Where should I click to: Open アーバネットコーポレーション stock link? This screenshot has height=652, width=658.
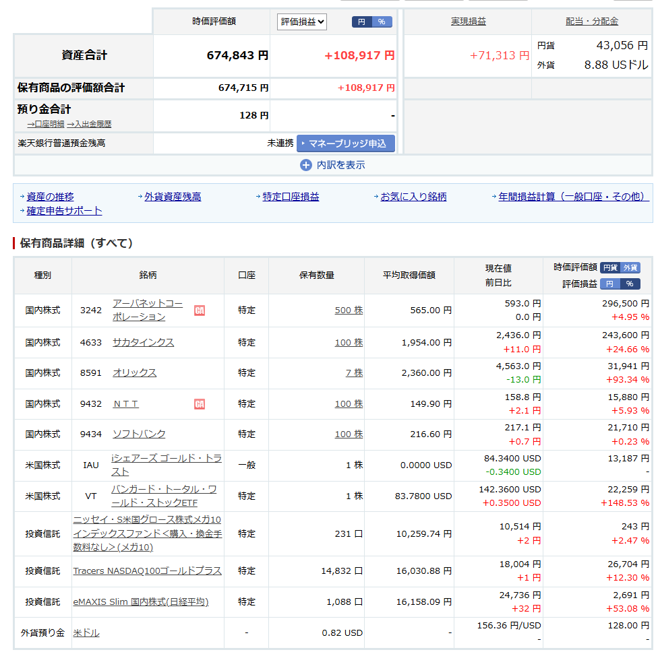pos(148,311)
